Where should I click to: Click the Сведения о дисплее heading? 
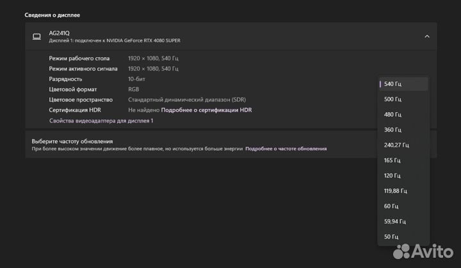click(x=53, y=15)
